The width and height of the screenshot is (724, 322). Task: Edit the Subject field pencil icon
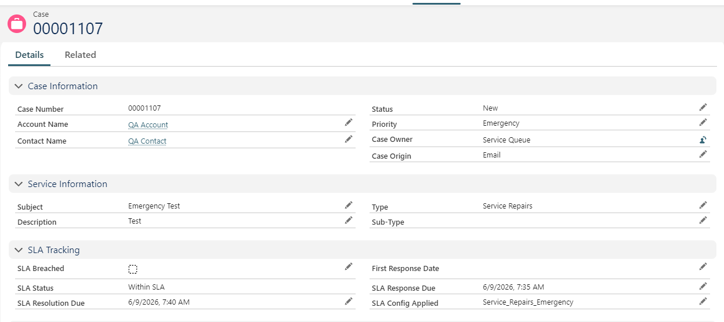[x=349, y=205]
